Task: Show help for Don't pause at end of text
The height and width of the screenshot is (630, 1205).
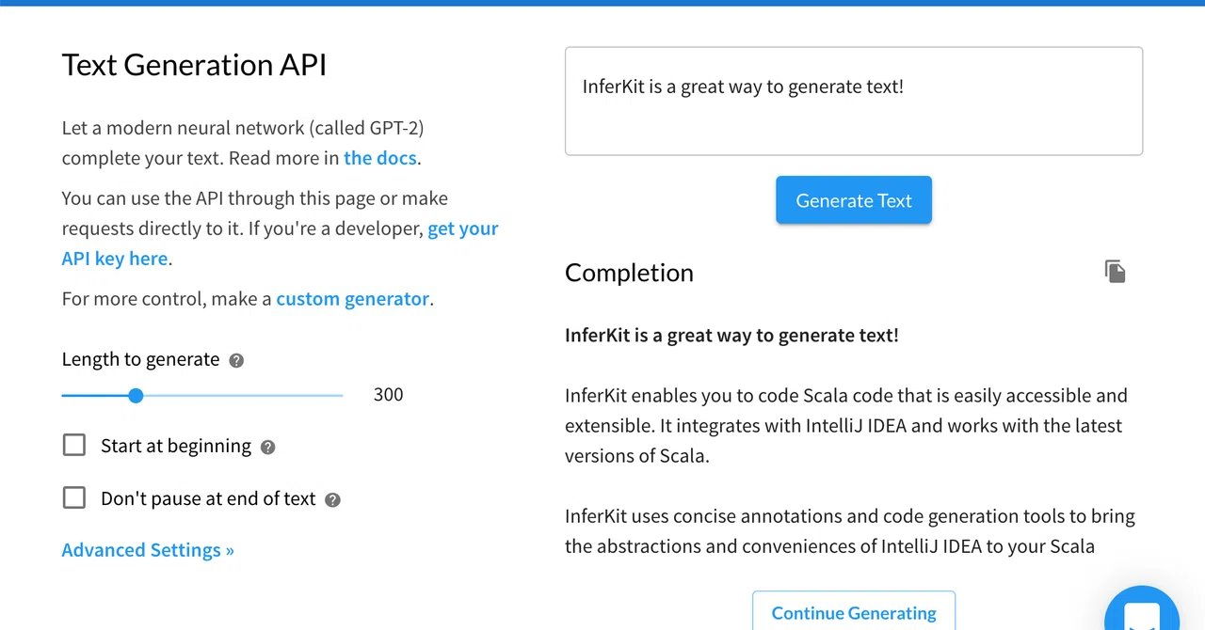Action: [332, 500]
